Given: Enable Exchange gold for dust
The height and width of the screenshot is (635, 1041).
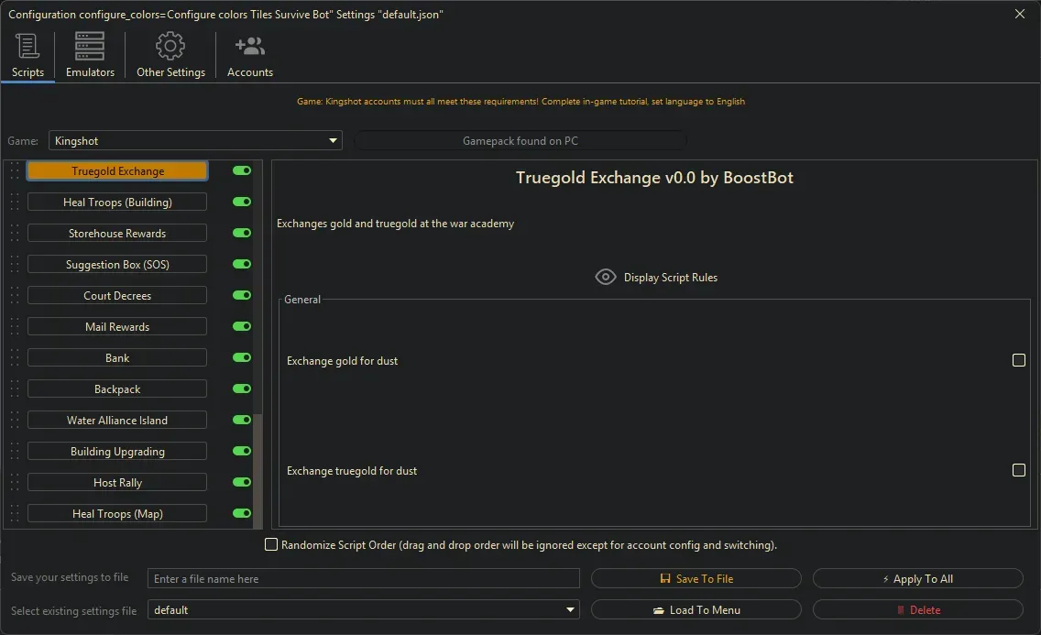Looking at the screenshot, I should pyautogui.click(x=1018, y=360).
